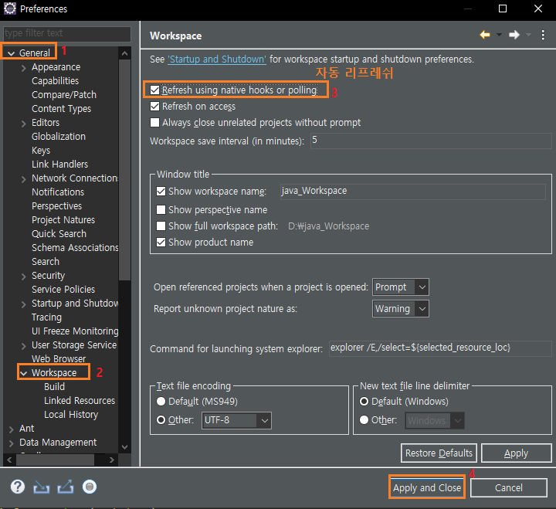Image resolution: width=556 pixels, height=509 pixels.
Task: Open the three-dot view menu
Action: pos(543,35)
